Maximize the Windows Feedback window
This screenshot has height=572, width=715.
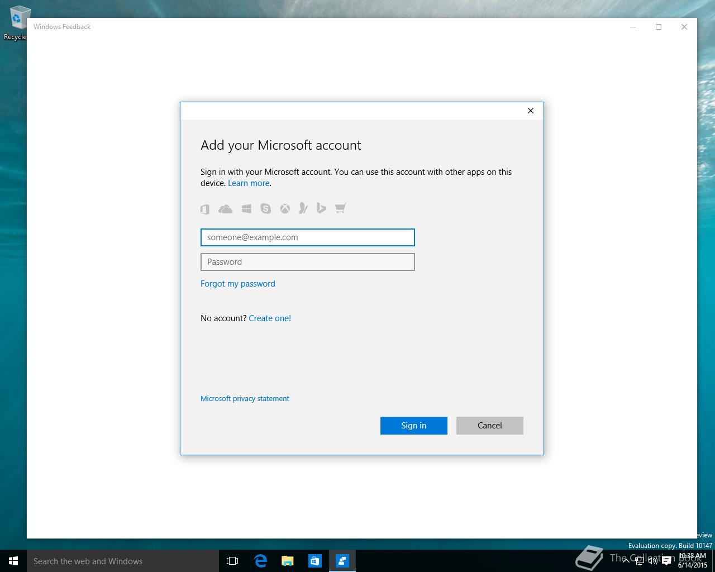tap(659, 27)
